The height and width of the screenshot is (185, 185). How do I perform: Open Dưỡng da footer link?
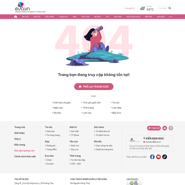point(51,146)
